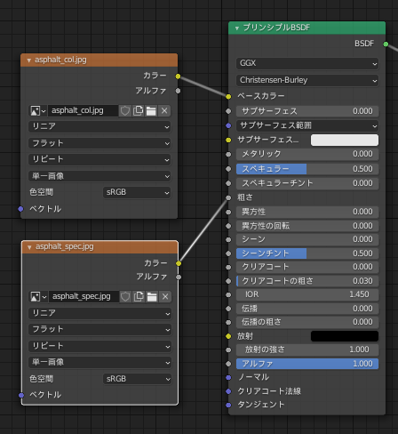This screenshot has width=398, height=434.
Task: Click ベースカラー input socket
Action: pos(228,96)
